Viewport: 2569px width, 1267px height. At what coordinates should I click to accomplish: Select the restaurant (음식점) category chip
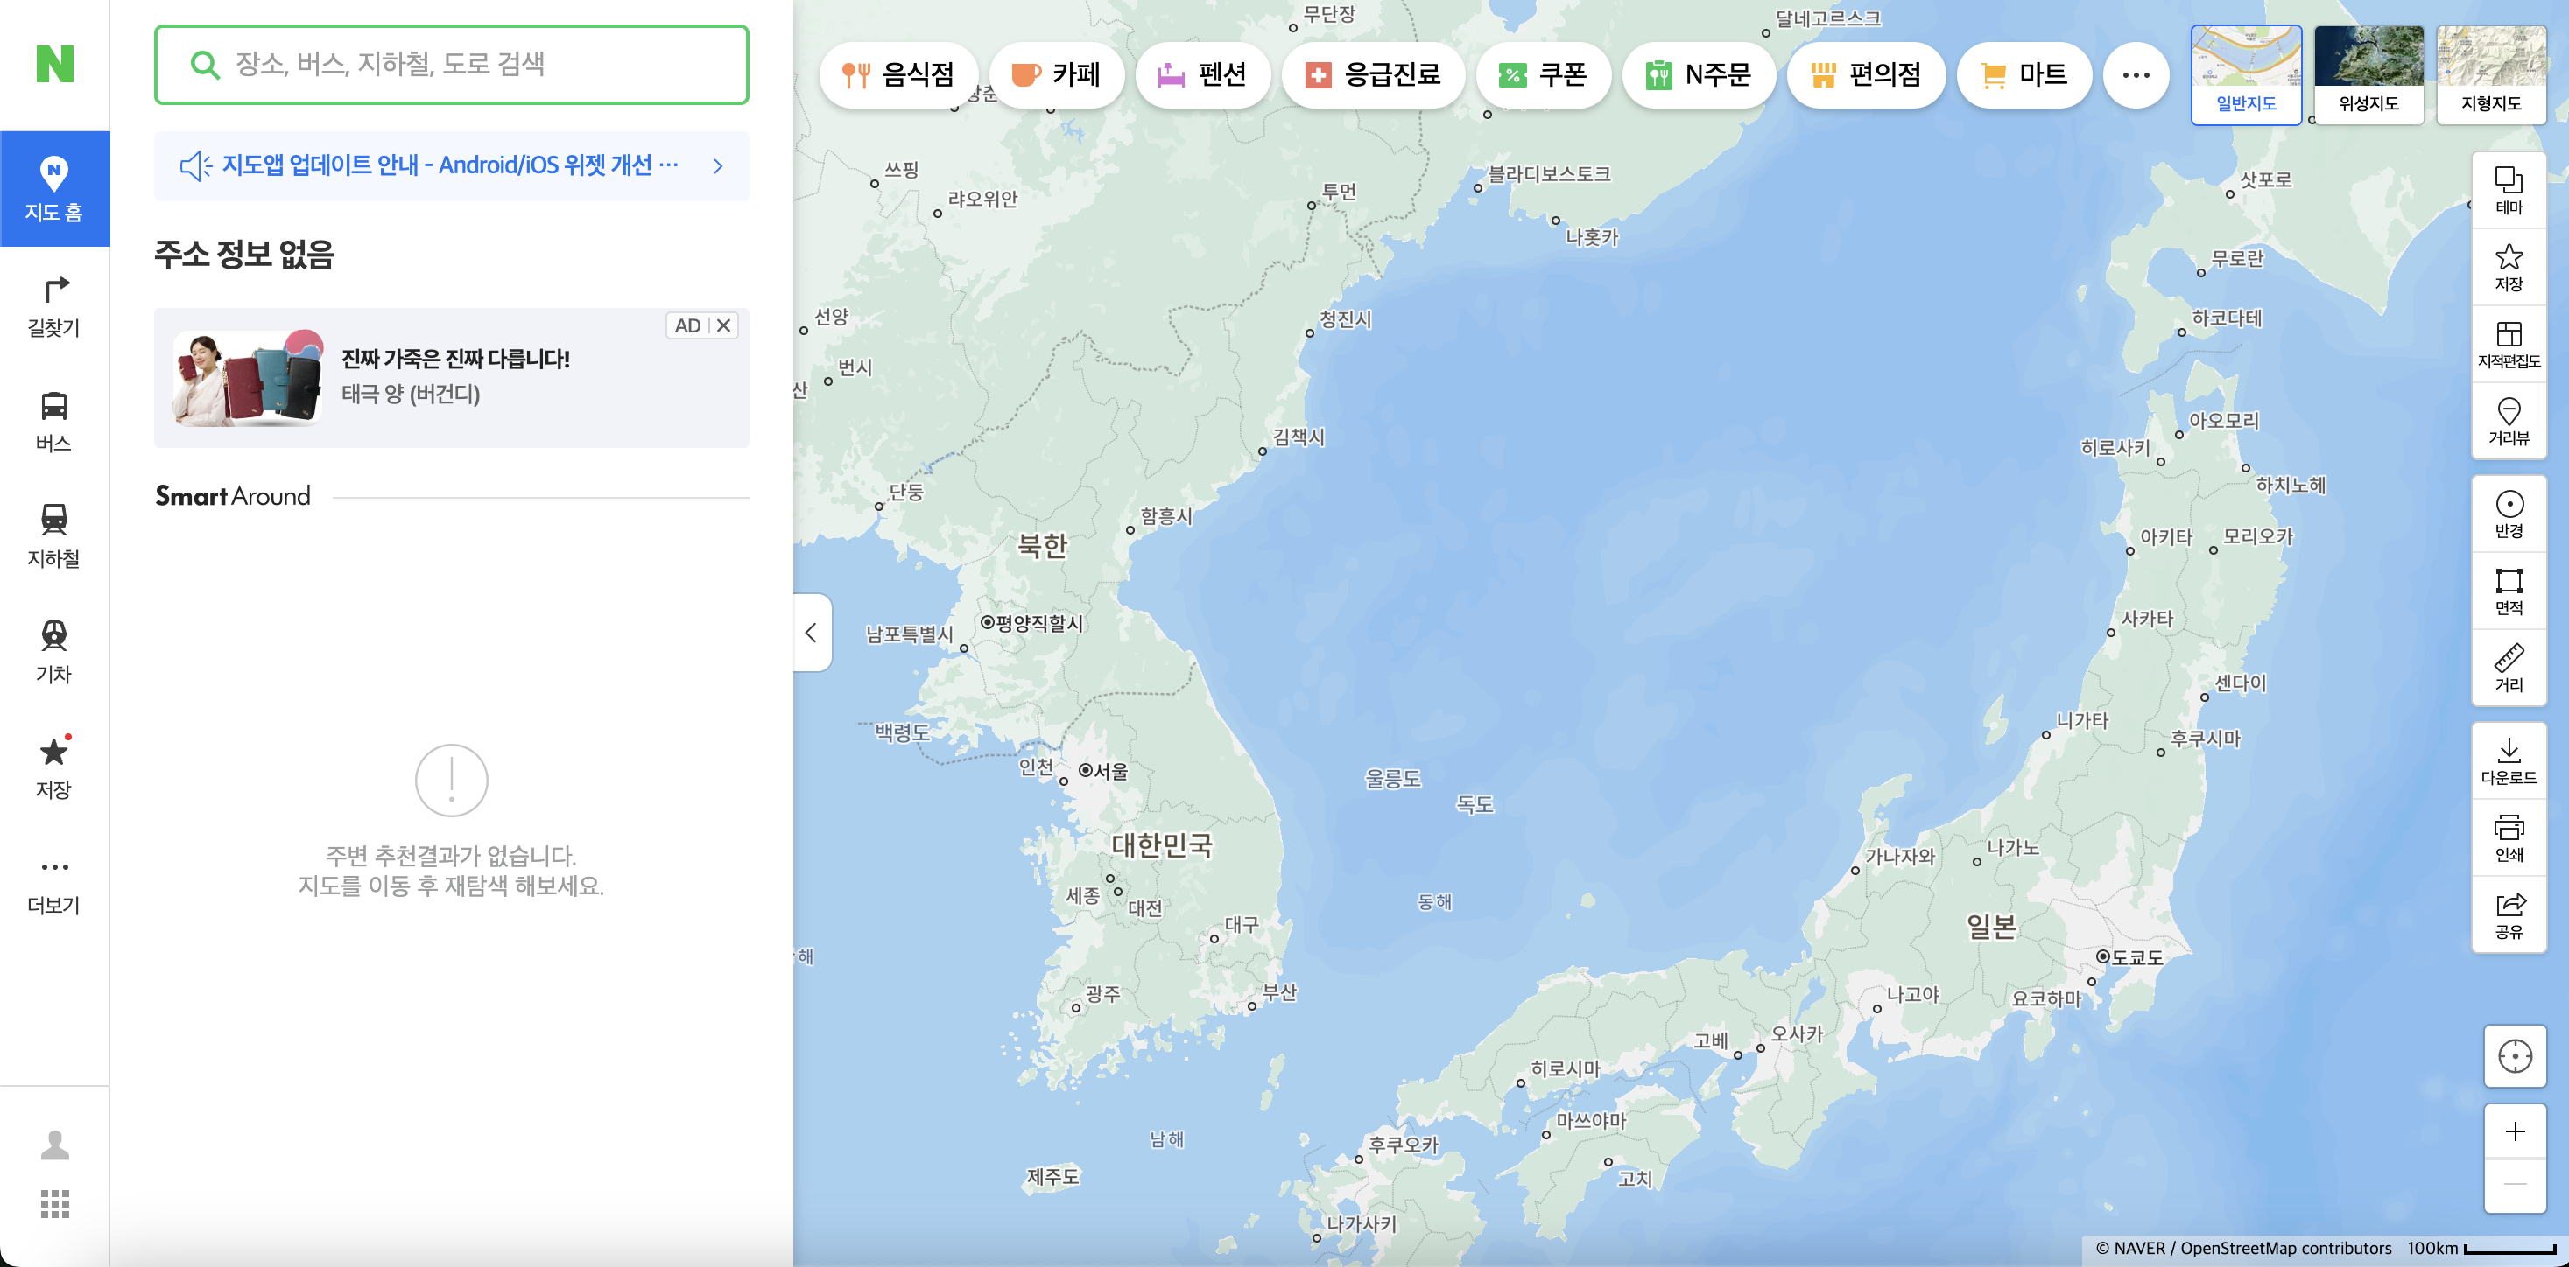[x=897, y=74]
